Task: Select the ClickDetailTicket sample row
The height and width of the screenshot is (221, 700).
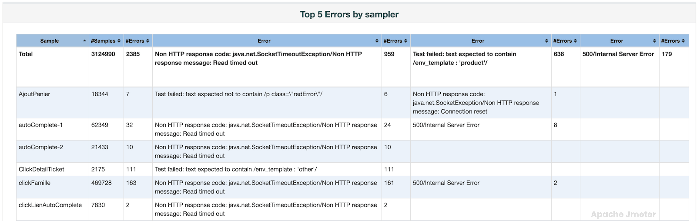Action: 41,169
